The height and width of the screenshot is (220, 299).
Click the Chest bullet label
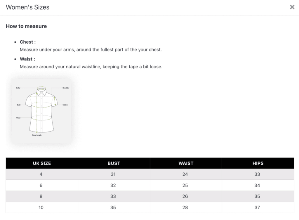28,42
